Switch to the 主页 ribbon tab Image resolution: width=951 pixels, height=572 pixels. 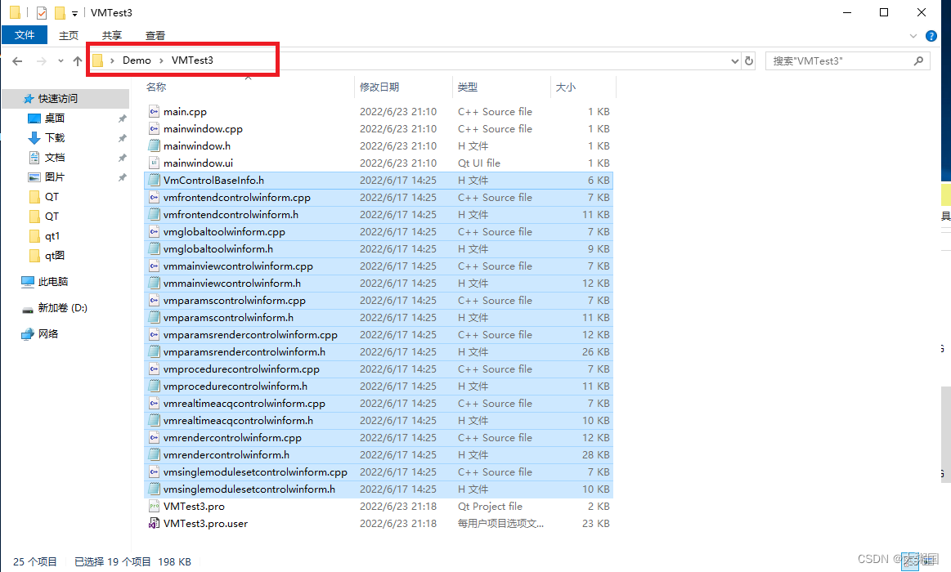click(x=69, y=35)
